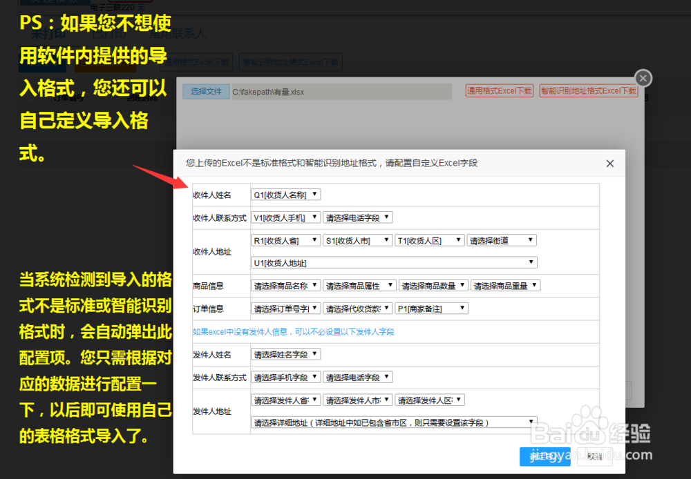Click the gray circular close icon on the upload dialog

tap(643, 78)
